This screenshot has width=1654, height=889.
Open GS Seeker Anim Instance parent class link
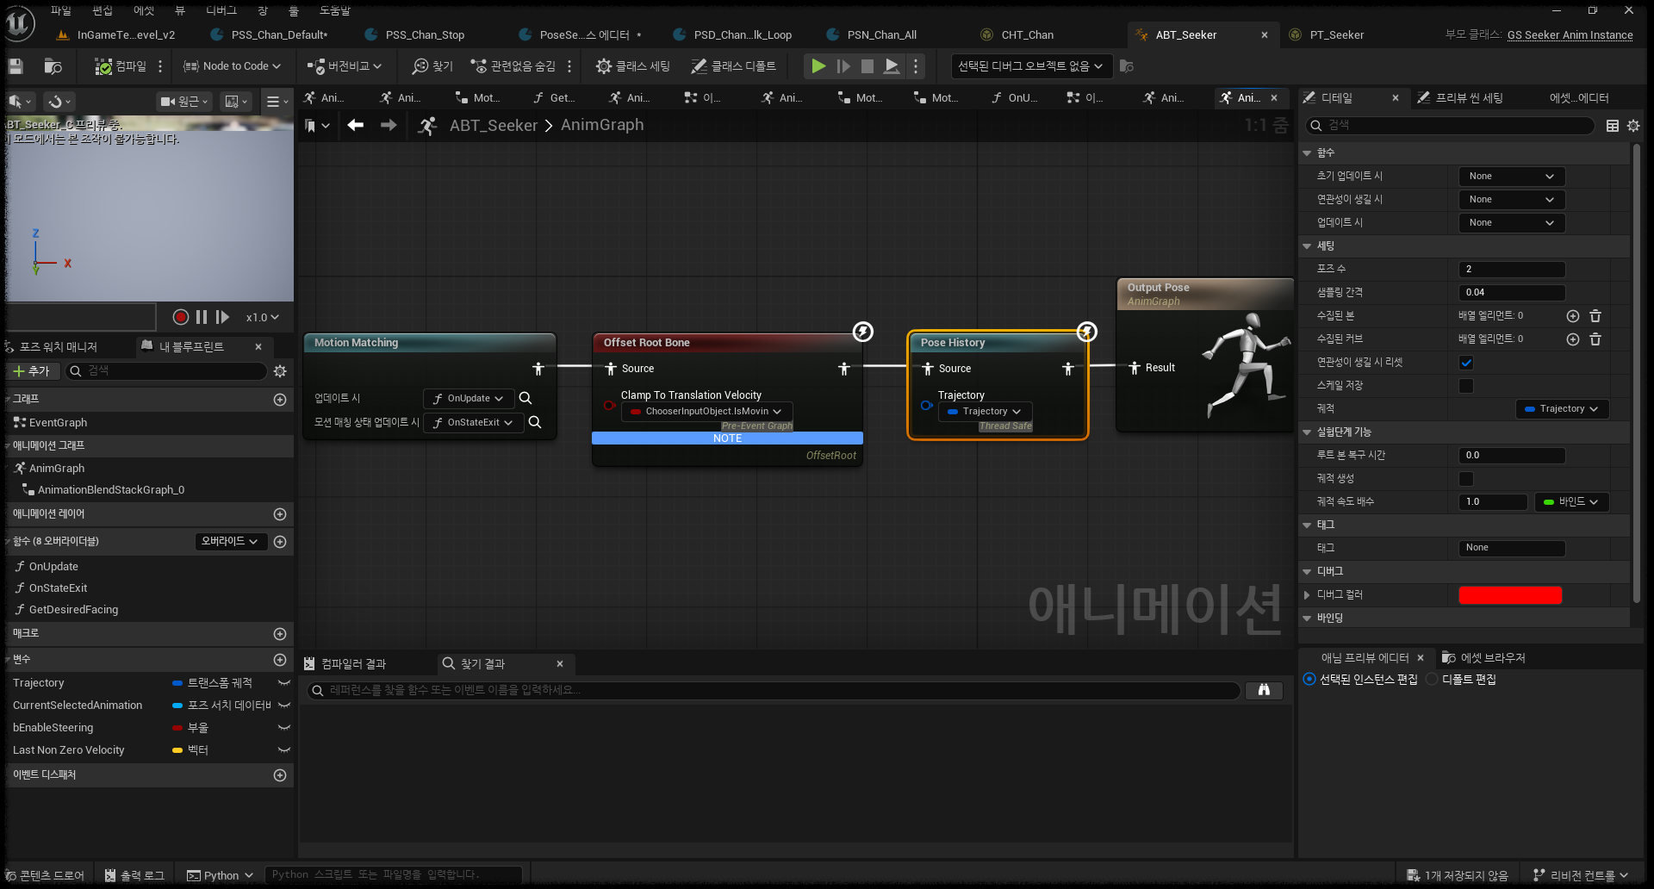pyautogui.click(x=1570, y=35)
